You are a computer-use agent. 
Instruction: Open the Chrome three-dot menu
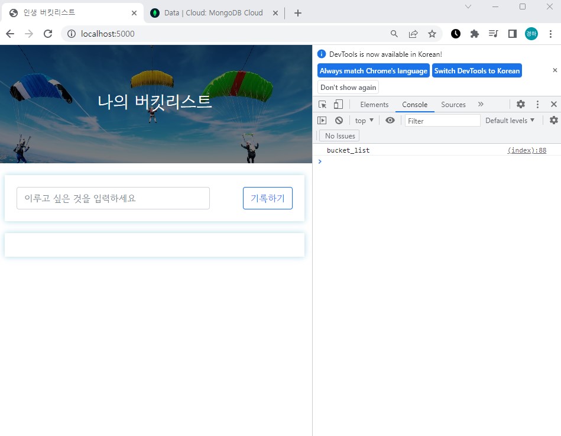[550, 34]
